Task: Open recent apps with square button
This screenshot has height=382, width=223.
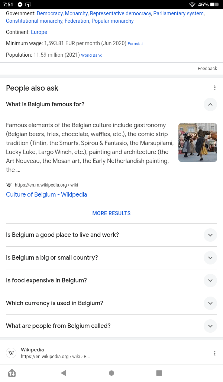Action: click(x=159, y=373)
